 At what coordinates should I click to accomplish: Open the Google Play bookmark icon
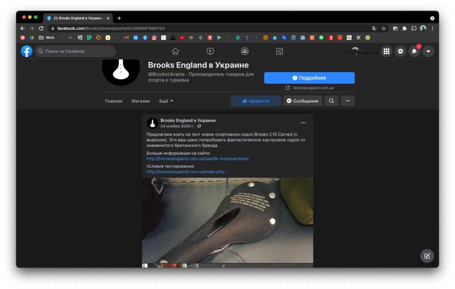click(219, 38)
